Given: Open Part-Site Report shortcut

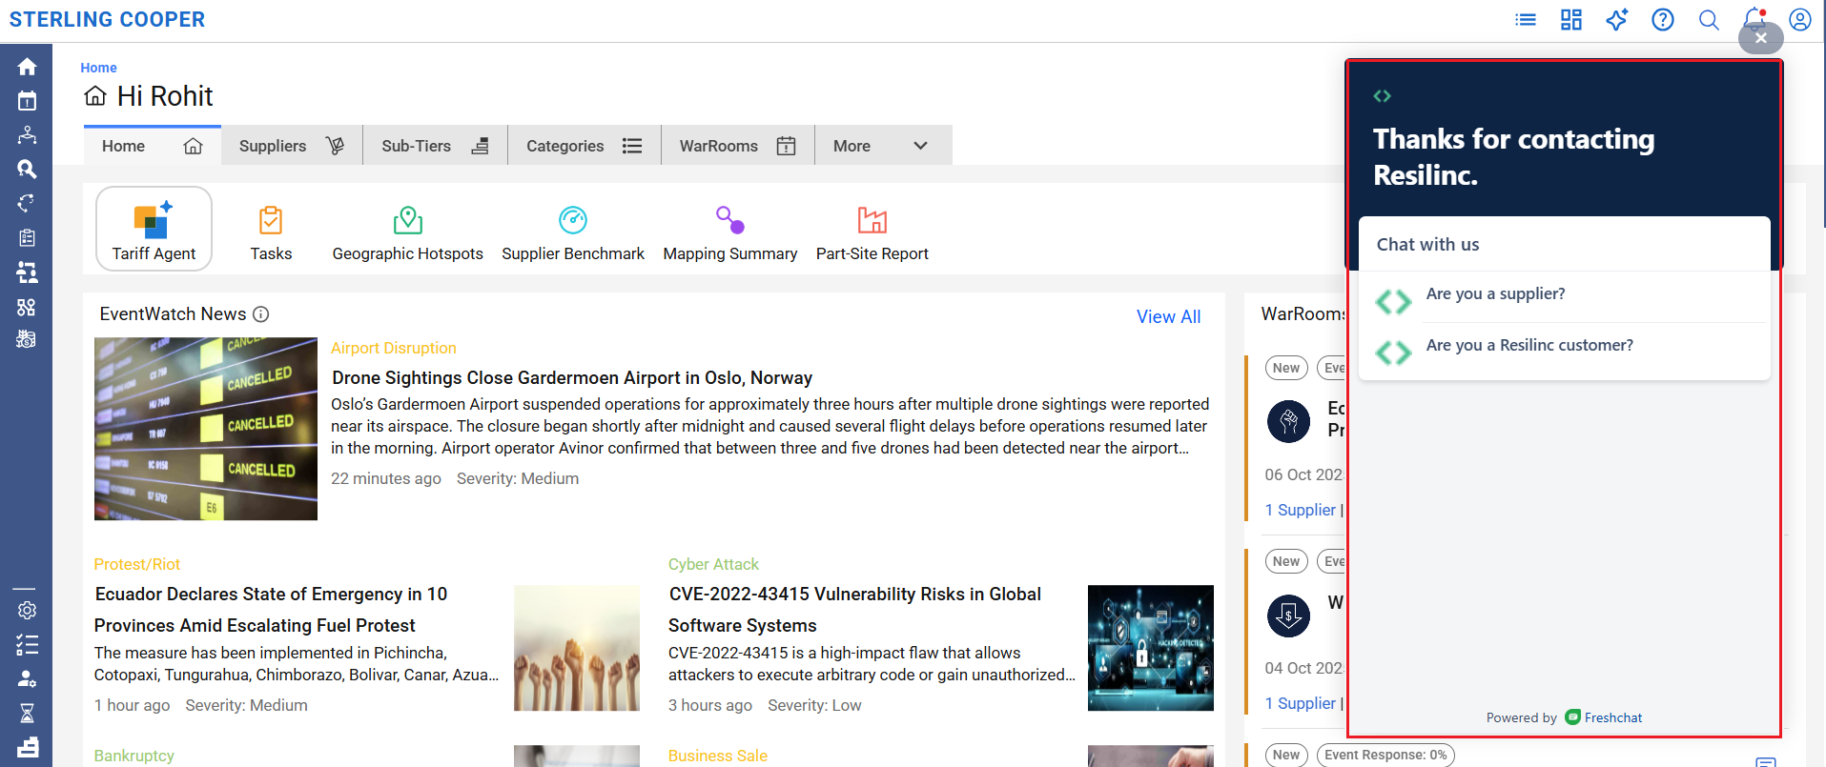Looking at the screenshot, I should pos(872,233).
